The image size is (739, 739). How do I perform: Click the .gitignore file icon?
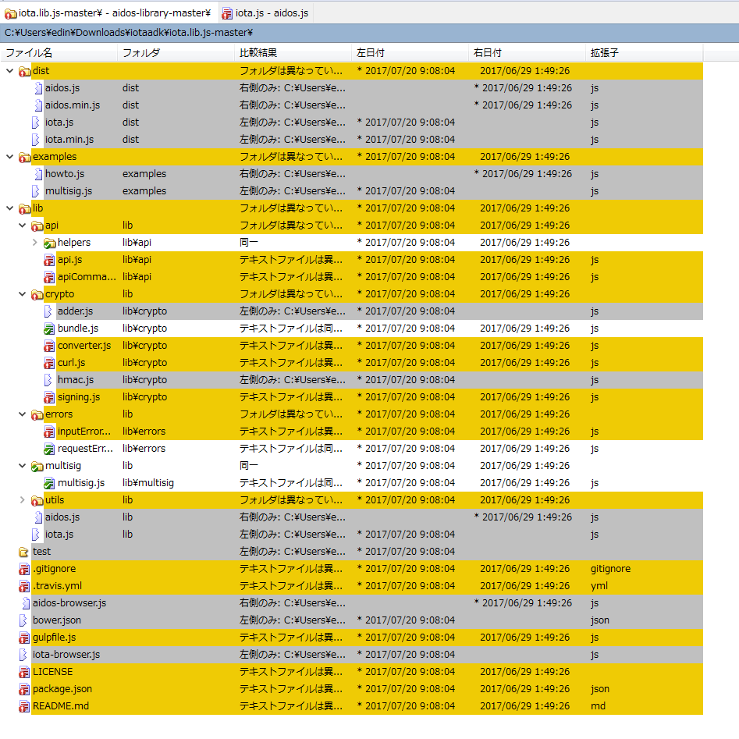(x=24, y=570)
